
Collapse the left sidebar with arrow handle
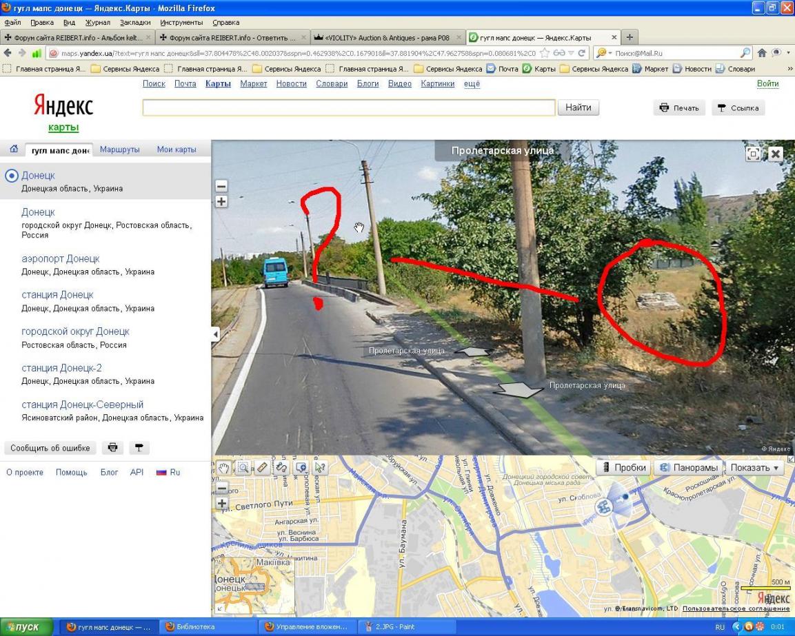pyautogui.click(x=215, y=334)
